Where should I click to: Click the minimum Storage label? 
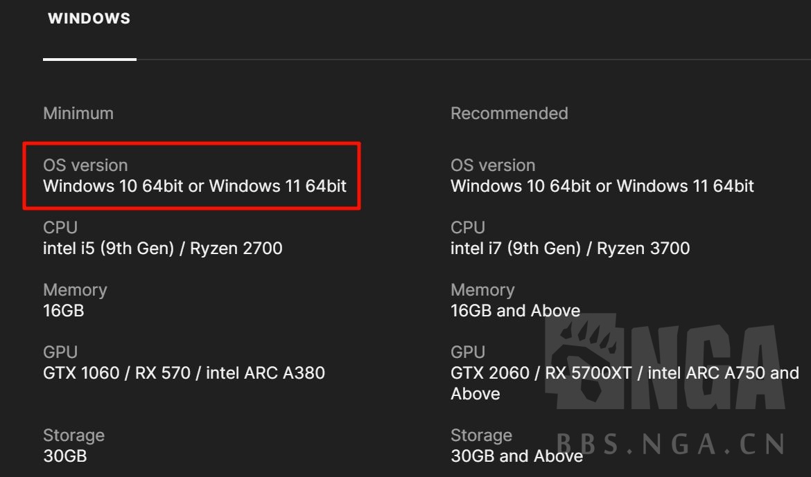pyautogui.click(x=74, y=435)
